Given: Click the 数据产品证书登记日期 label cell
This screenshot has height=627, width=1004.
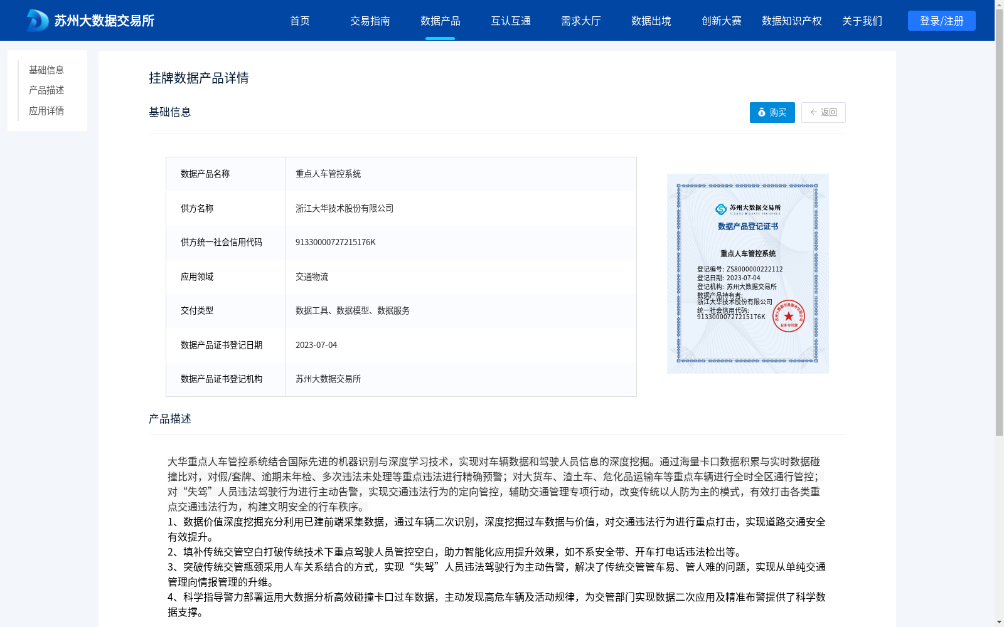Looking at the screenshot, I should point(226,345).
